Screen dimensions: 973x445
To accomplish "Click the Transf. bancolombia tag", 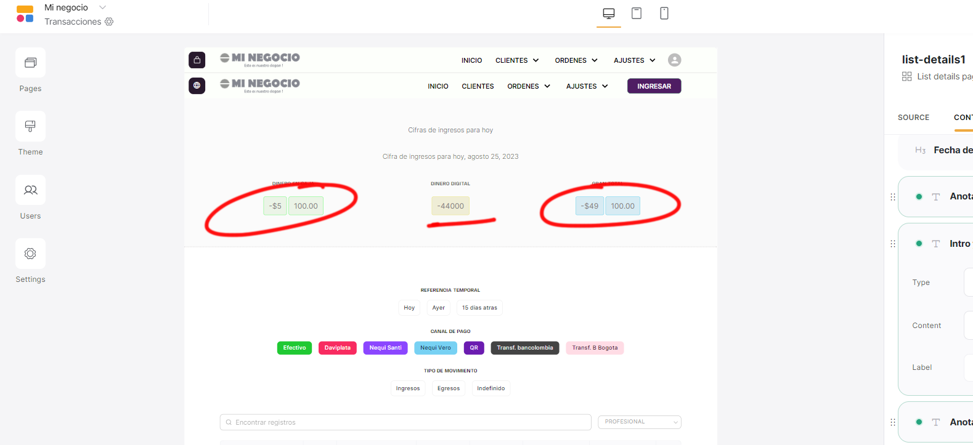I will coord(525,348).
